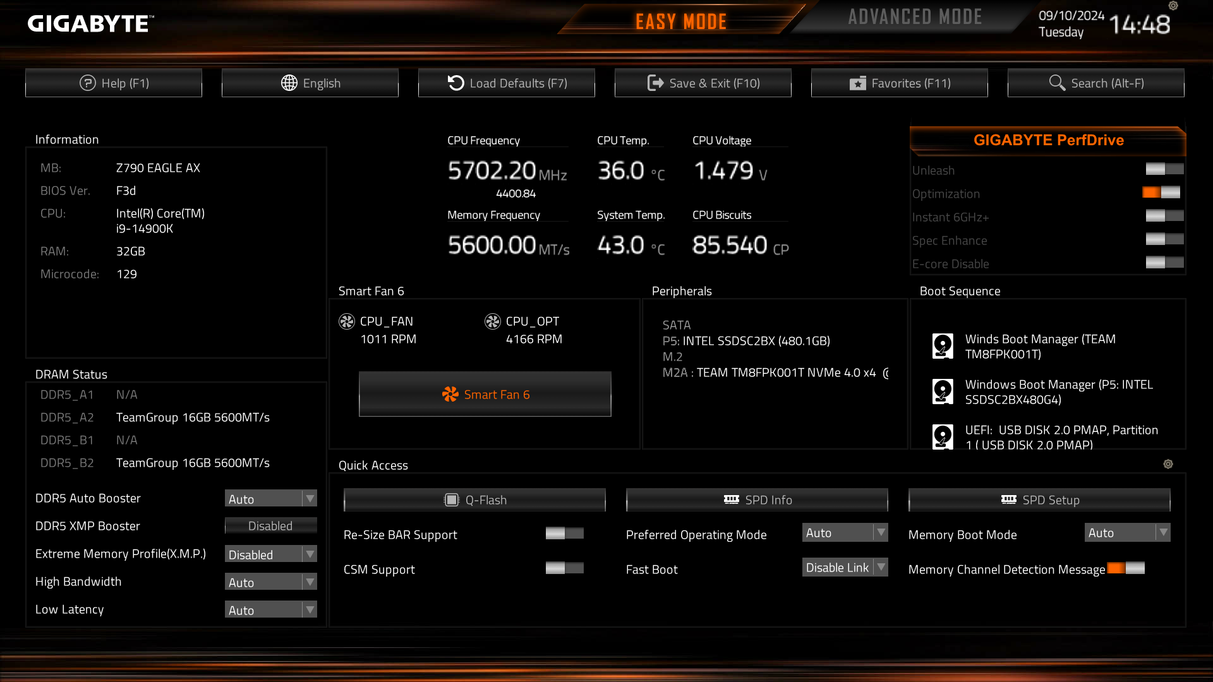
Task: Click the DDR5 XMP Booster Disabled field
Action: click(270, 526)
